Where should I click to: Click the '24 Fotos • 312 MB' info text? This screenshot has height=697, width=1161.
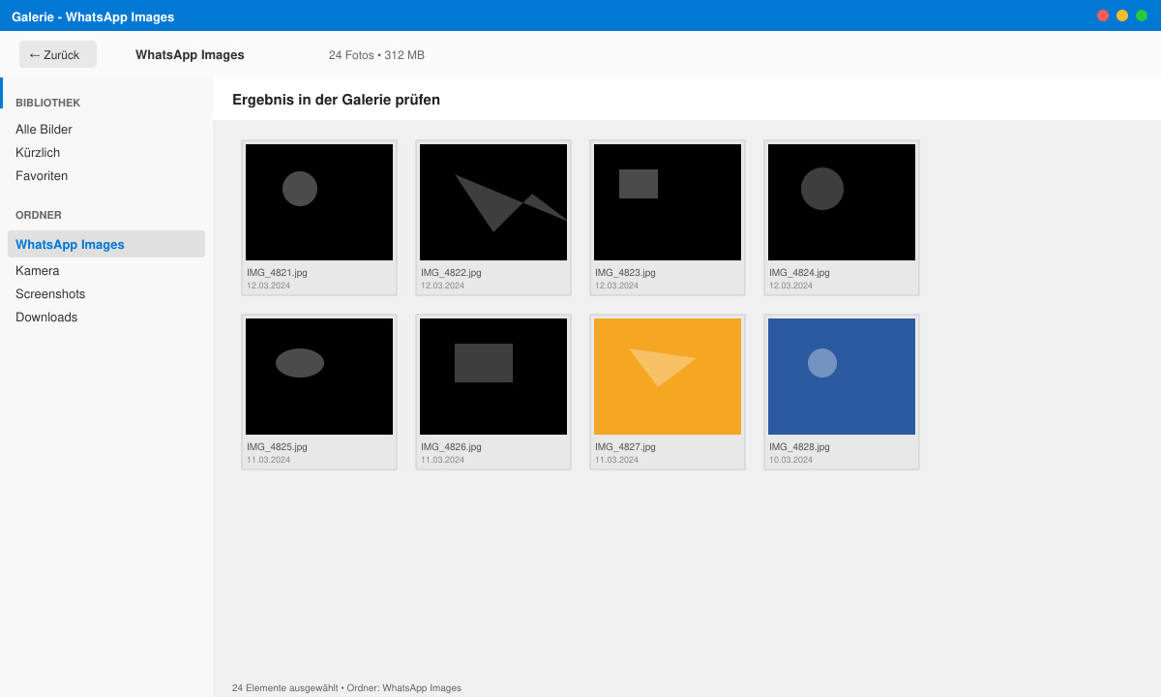click(376, 55)
